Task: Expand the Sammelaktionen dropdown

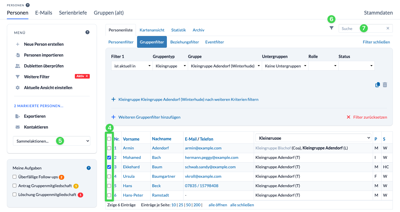Action: pyautogui.click(x=52, y=141)
